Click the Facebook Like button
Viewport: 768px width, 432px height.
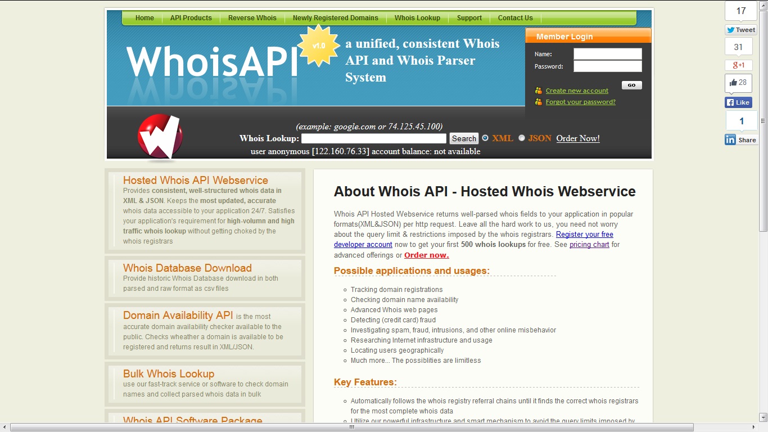click(x=738, y=102)
